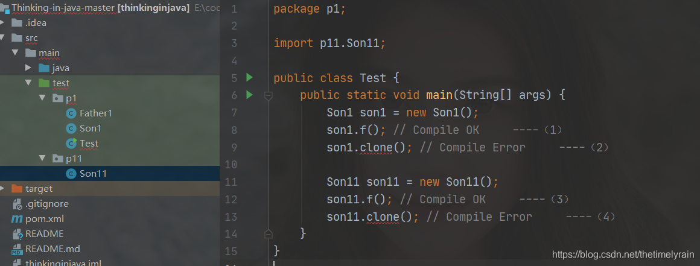
Task: Click the README.md markdown icon
Action: tap(17, 249)
